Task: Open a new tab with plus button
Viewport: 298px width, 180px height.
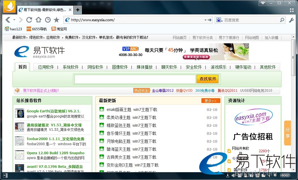Action: tap(78, 10)
